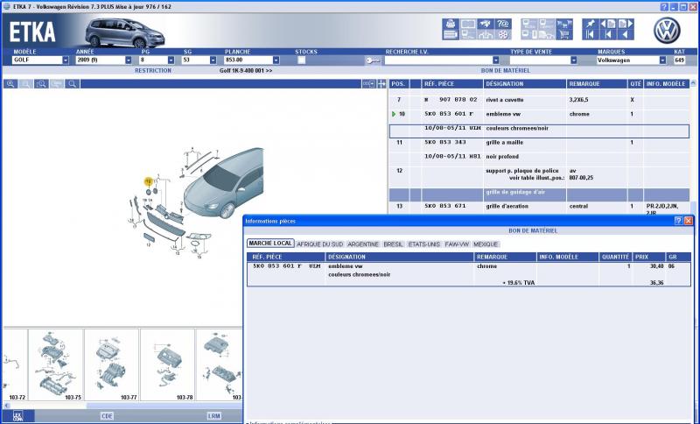Click the plain magnifier search icon
The height and width of the screenshot is (424, 700).
point(72,84)
